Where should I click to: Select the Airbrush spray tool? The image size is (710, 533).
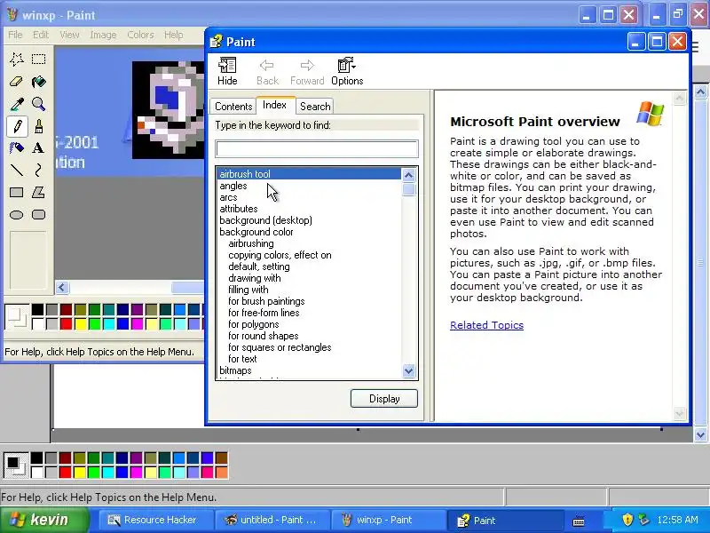[x=17, y=147]
